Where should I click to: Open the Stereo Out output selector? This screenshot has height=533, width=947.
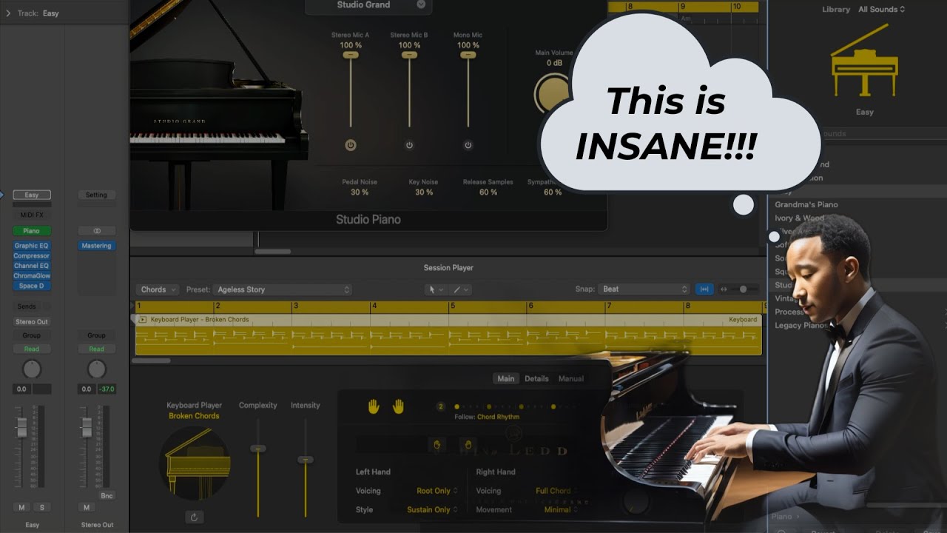pyautogui.click(x=32, y=322)
